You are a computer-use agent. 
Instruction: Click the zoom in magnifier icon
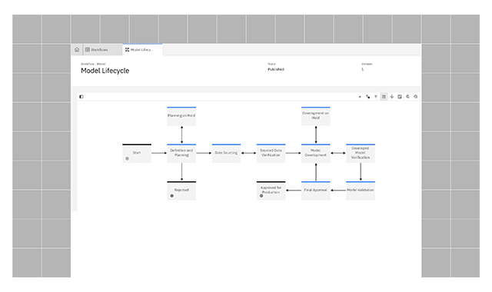coord(407,97)
